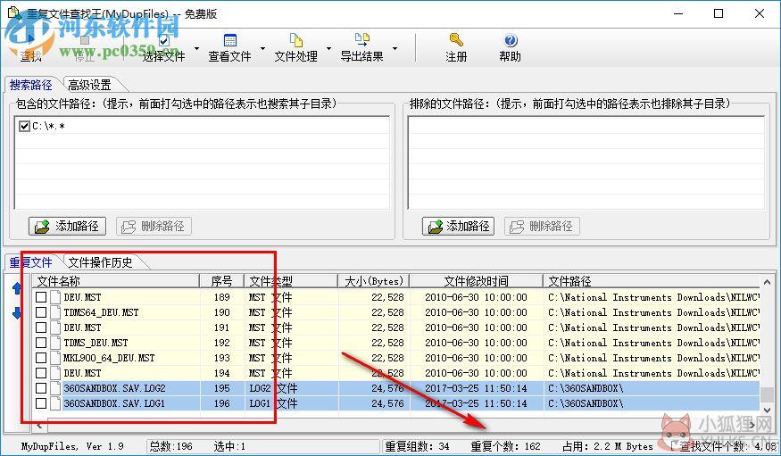Expand the 选择文件 dropdown arrow
The image size is (781, 456).
coord(196,48)
